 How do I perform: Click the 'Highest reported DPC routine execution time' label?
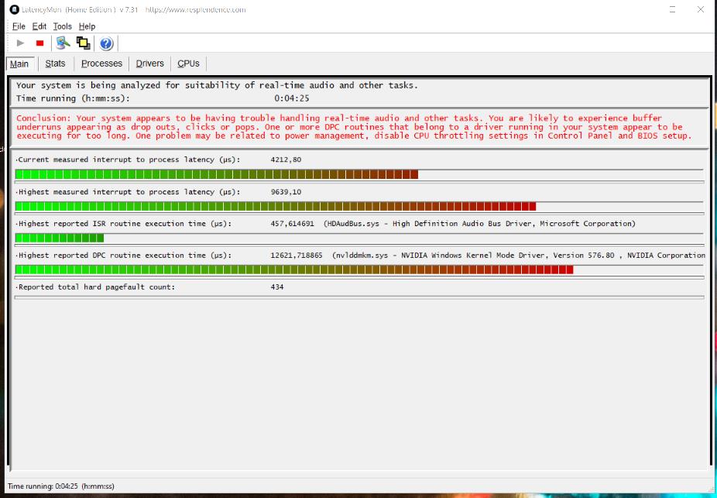click(125, 255)
